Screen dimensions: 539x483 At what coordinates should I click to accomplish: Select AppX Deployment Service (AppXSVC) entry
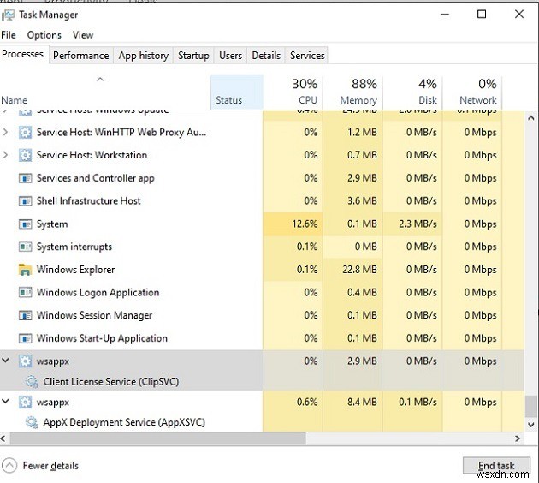[124, 422]
